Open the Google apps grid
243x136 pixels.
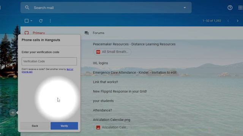tap(240, 8)
